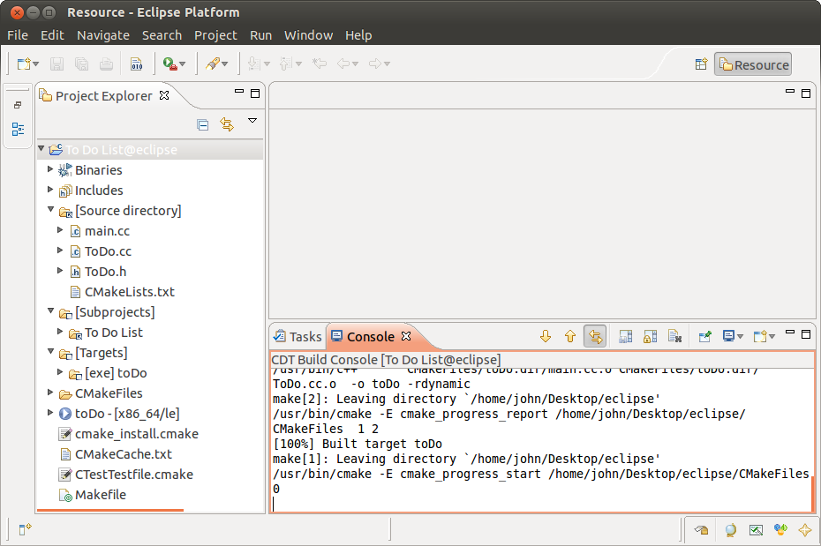Click the Back navigation arrow
Viewport: 821px width, 546px height.
343,64
